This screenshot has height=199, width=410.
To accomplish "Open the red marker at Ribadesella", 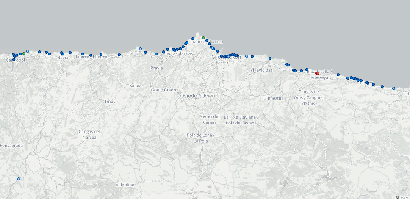I will click(317, 73).
